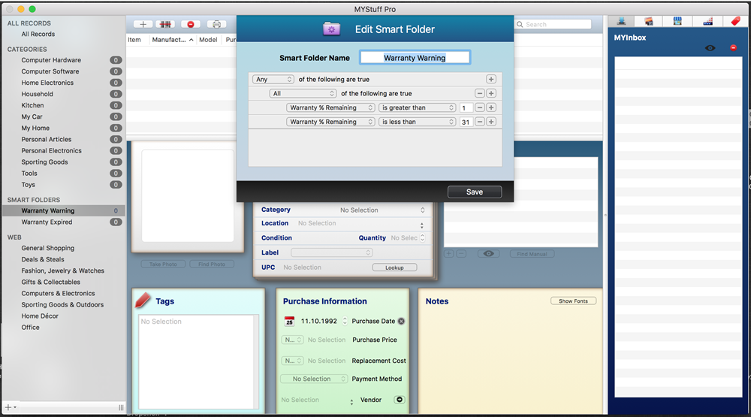Click the Show Fonts button
This screenshot has width=751, height=417.
click(x=573, y=301)
